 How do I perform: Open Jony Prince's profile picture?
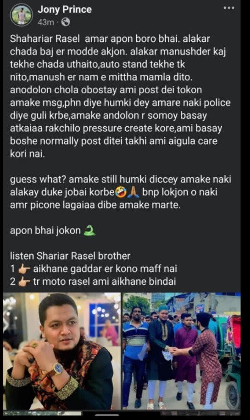22,15
